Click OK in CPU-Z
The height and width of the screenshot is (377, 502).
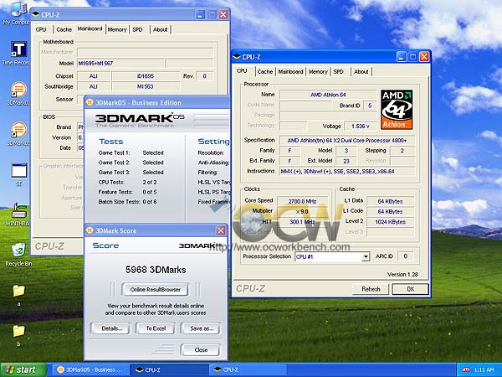pyautogui.click(x=411, y=289)
